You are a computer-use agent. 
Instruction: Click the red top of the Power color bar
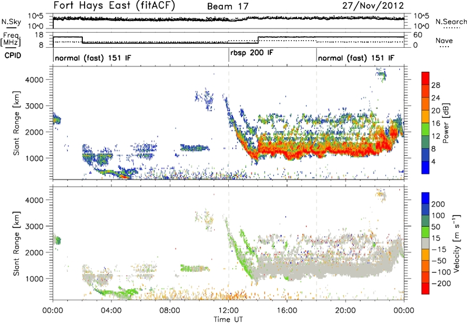click(426, 78)
